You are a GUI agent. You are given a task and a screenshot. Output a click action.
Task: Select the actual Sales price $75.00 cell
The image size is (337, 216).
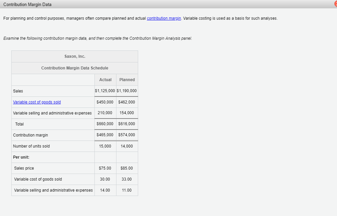pos(105,168)
